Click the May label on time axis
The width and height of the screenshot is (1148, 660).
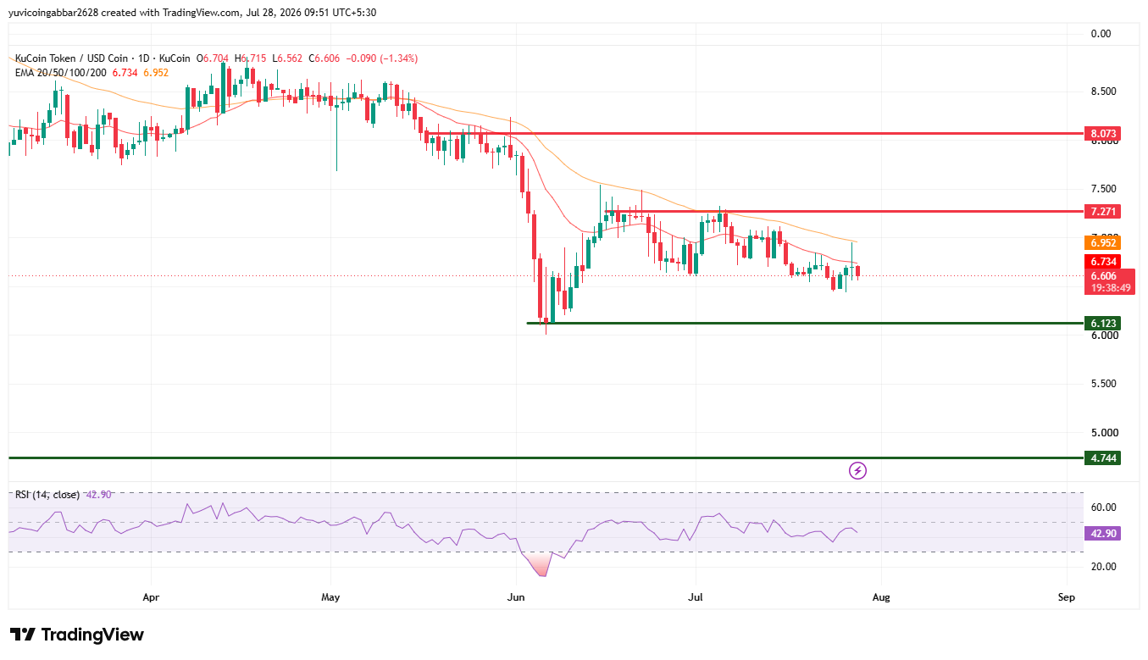[x=330, y=597]
